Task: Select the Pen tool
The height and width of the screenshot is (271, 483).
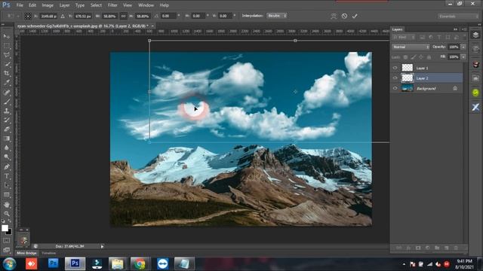Action: pyautogui.click(x=7, y=167)
